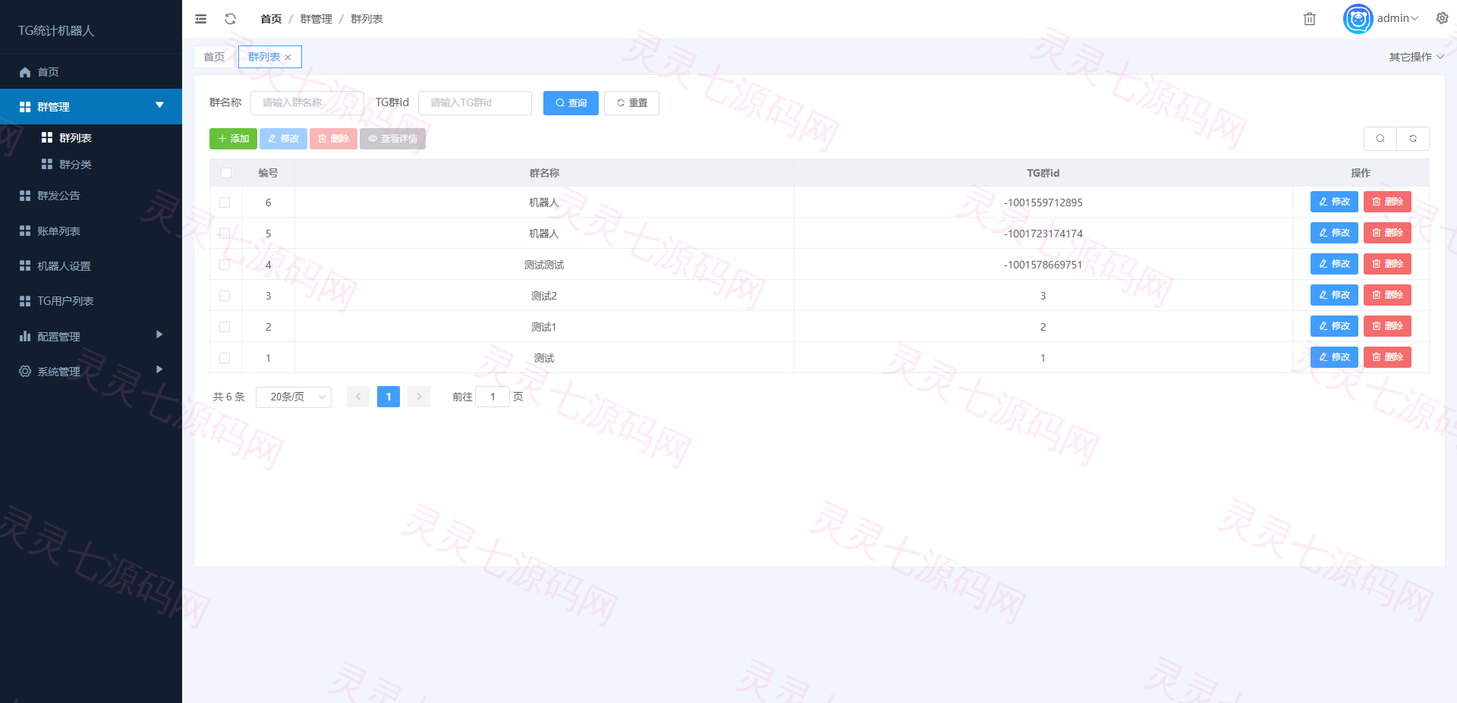The height and width of the screenshot is (703, 1457).
Task: Select page 1 in pagination
Action: pyautogui.click(x=389, y=397)
